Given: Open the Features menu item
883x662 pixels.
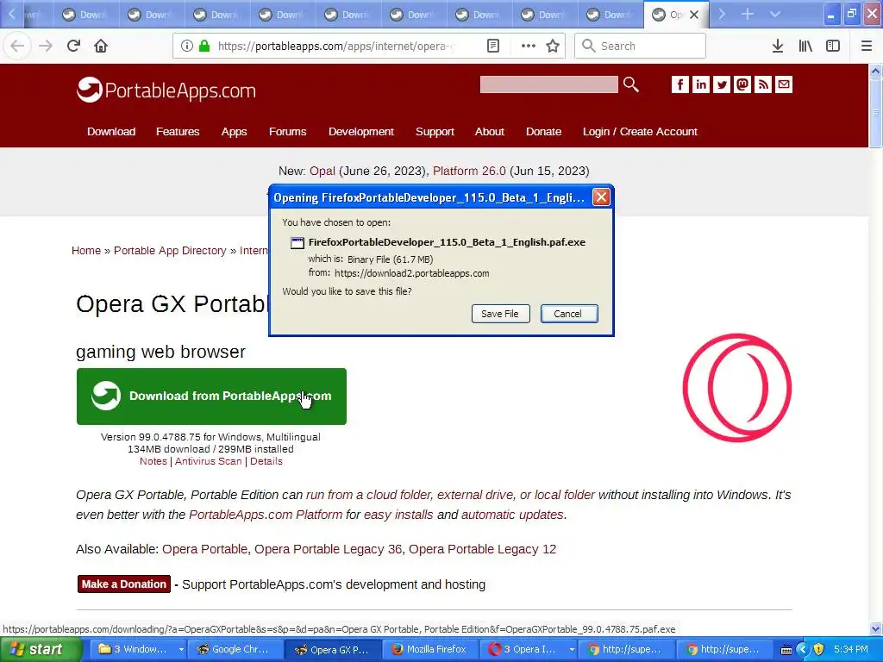Looking at the screenshot, I should tap(178, 131).
